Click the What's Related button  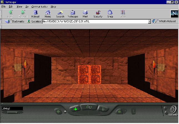(x=164, y=21)
